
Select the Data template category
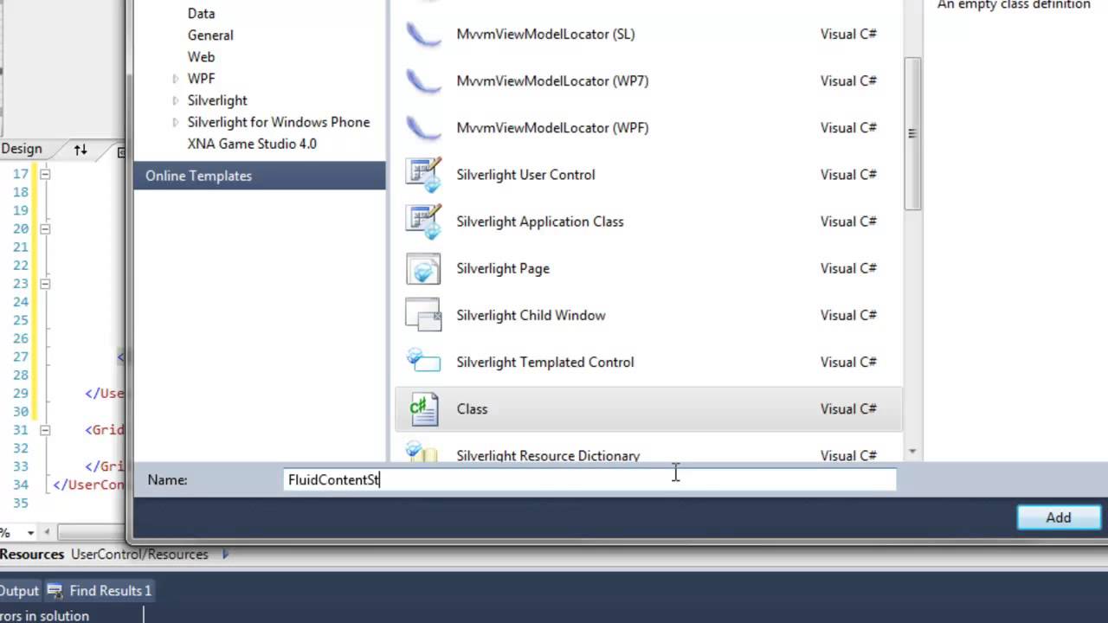pos(201,14)
